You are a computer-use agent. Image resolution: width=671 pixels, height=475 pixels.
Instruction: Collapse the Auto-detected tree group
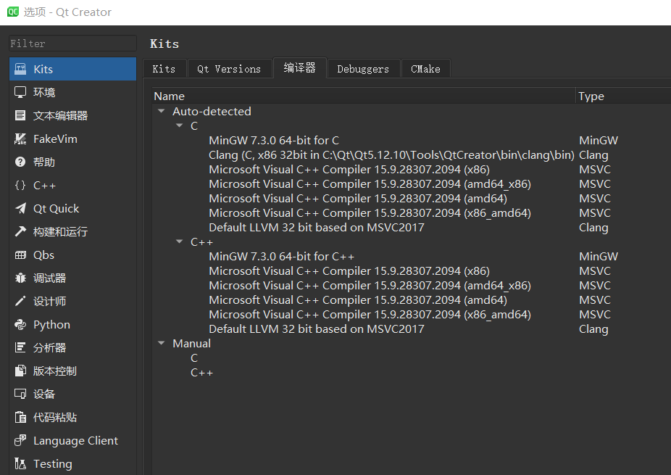coord(162,111)
